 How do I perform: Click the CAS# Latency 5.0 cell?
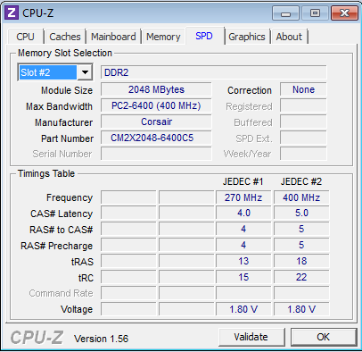[301, 214]
